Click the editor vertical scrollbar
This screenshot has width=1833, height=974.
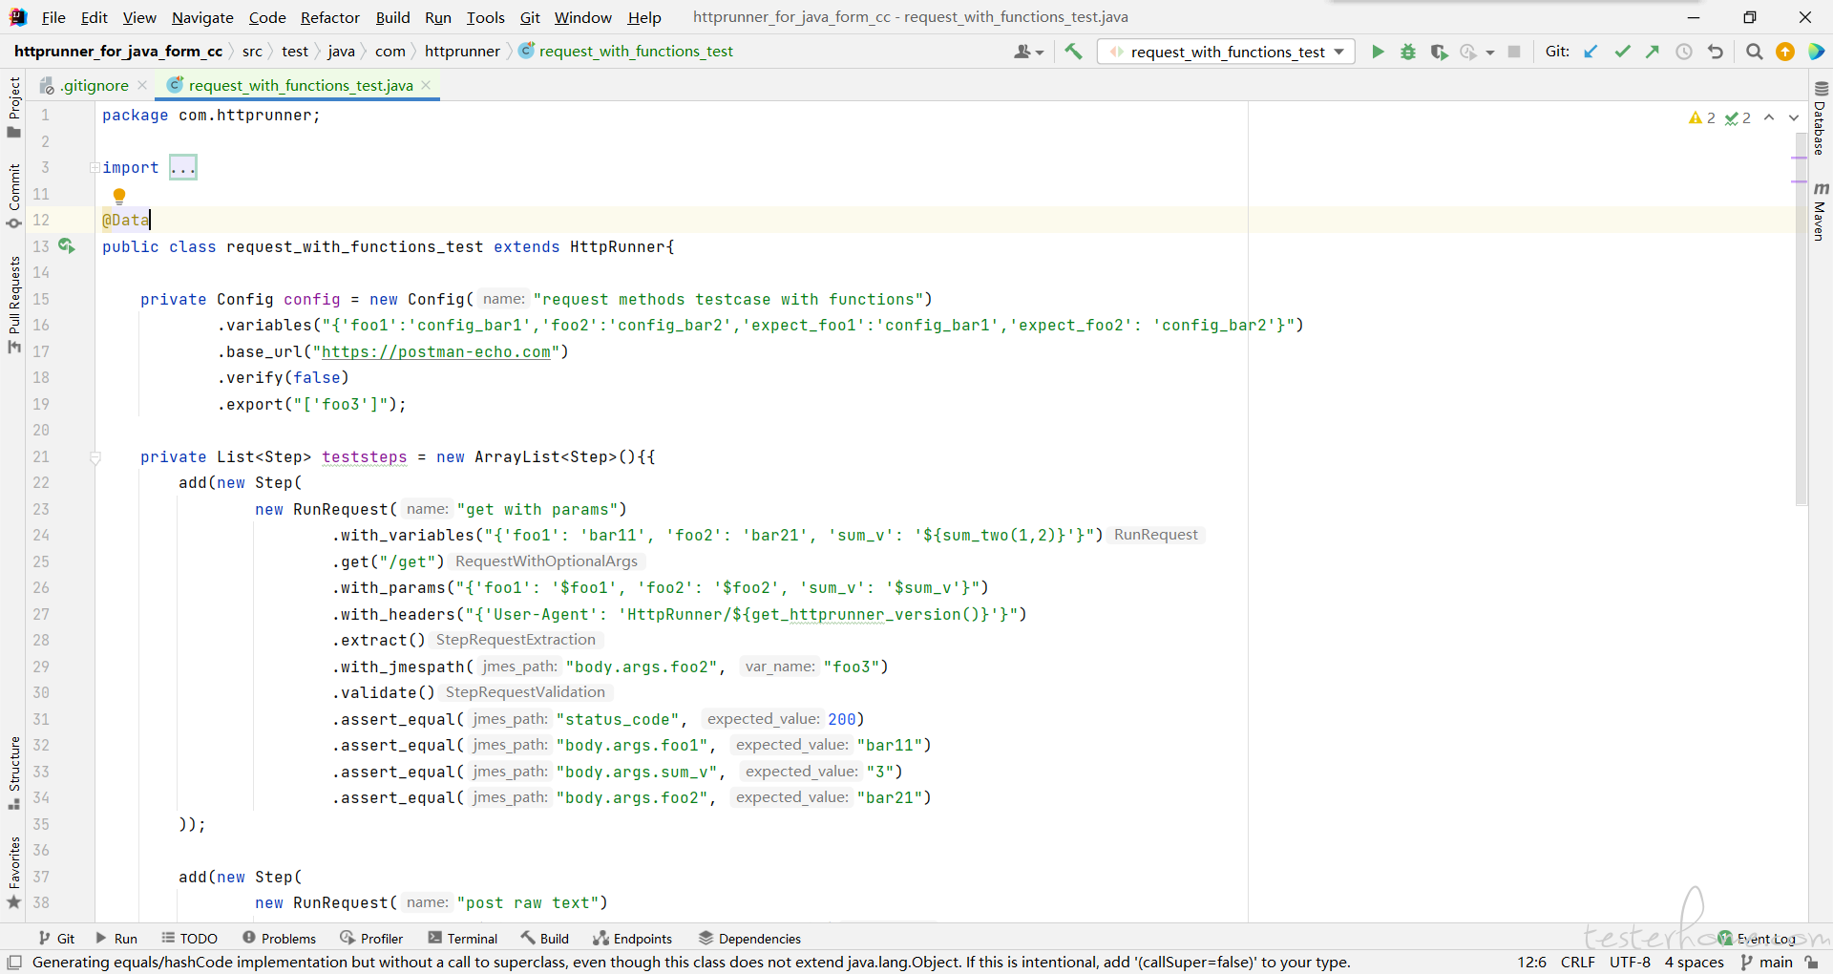[1801, 320]
